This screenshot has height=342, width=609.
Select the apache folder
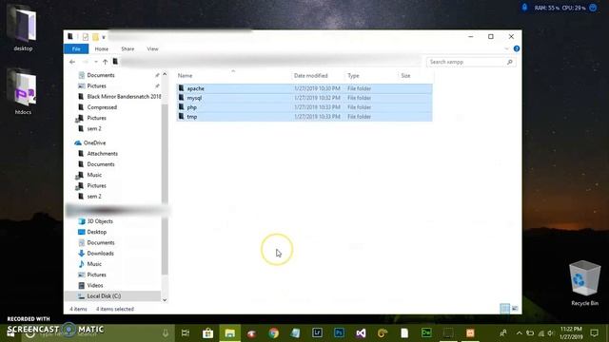[304, 88]
